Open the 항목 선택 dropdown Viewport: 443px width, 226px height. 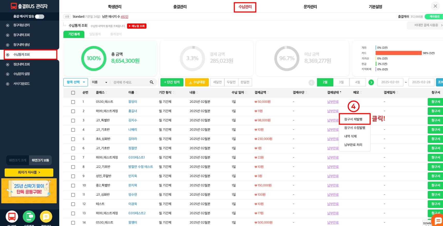pos(76,82)
